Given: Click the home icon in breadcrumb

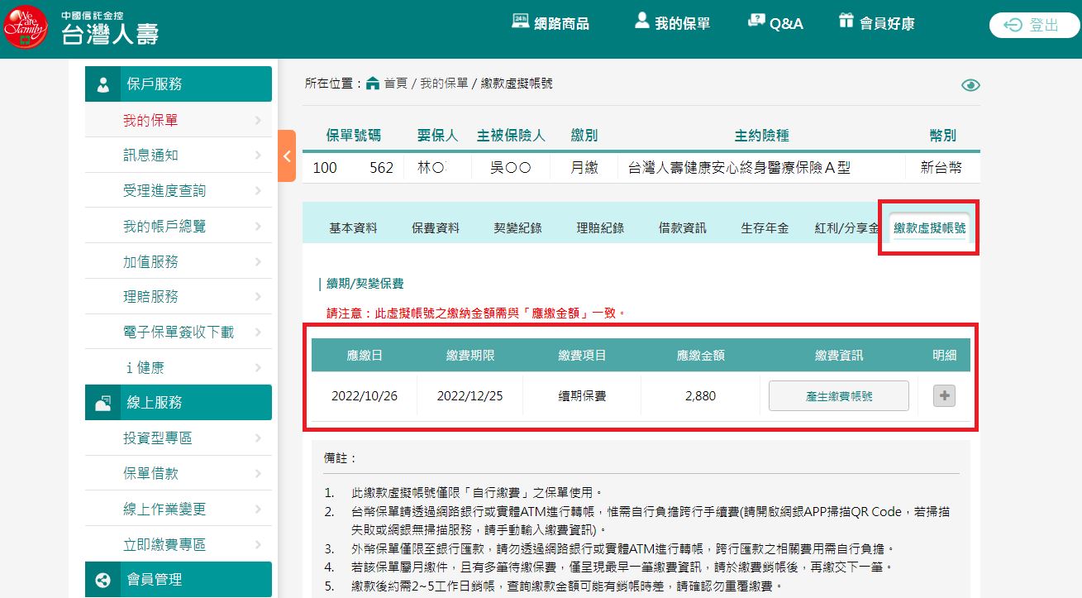Looking at the screenshot, I should (x=373, y=84).
